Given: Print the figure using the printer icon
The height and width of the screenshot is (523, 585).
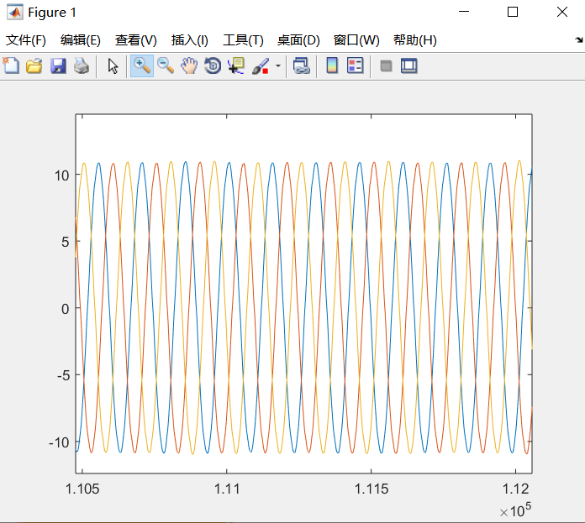Looking at the screenshot, I should click(x=82, y=66).
